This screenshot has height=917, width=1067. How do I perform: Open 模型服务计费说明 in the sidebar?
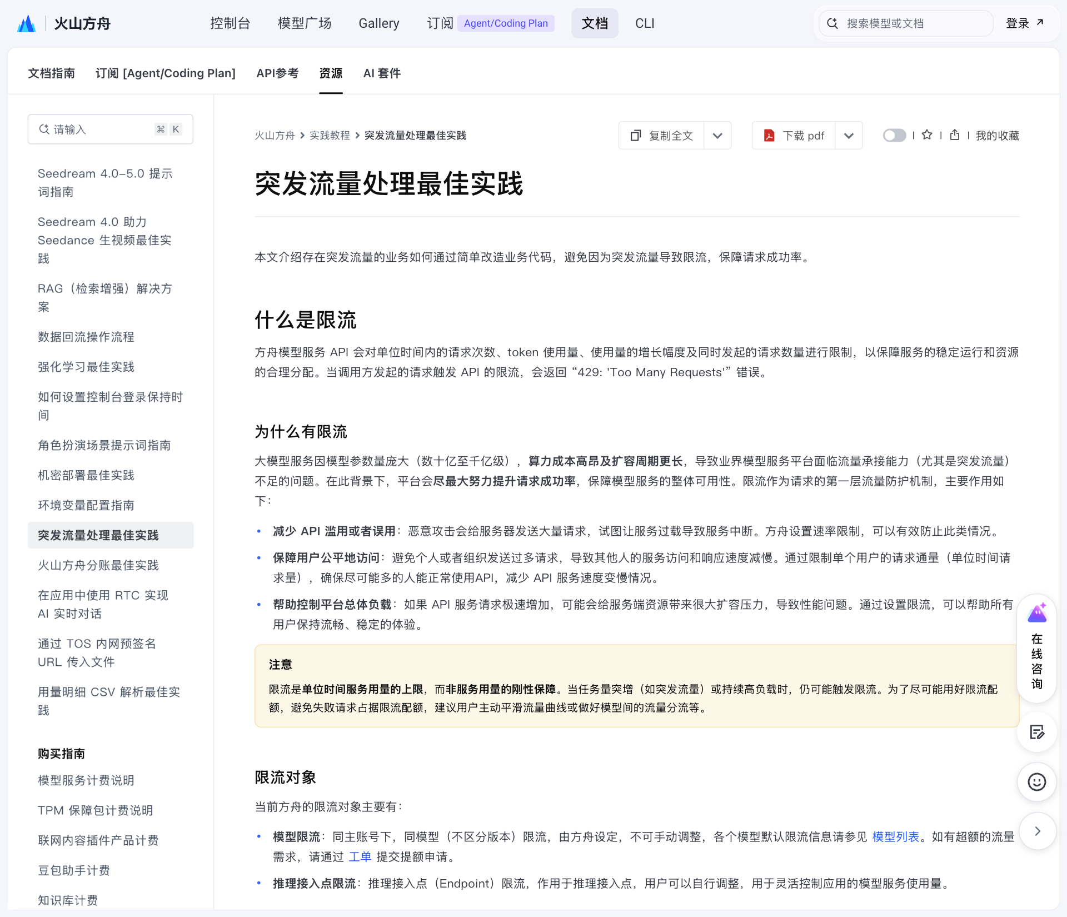[86, 780]
